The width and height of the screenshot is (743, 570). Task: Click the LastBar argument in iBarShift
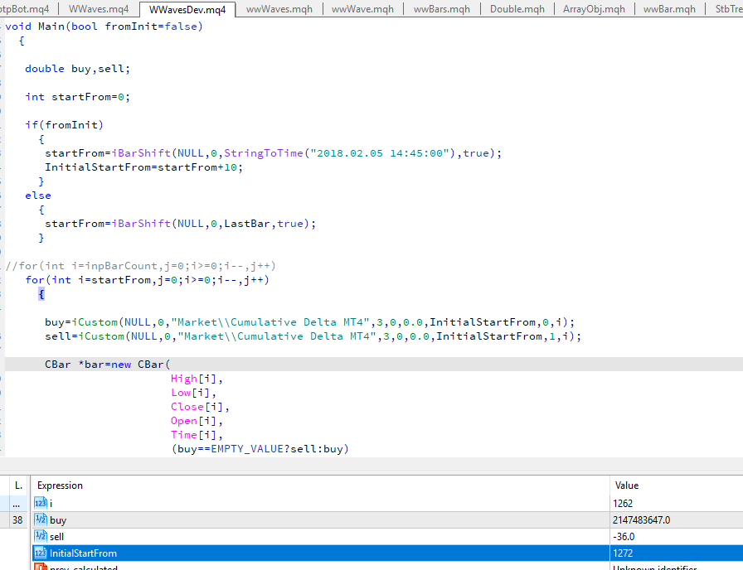click(x=247, y=224)
